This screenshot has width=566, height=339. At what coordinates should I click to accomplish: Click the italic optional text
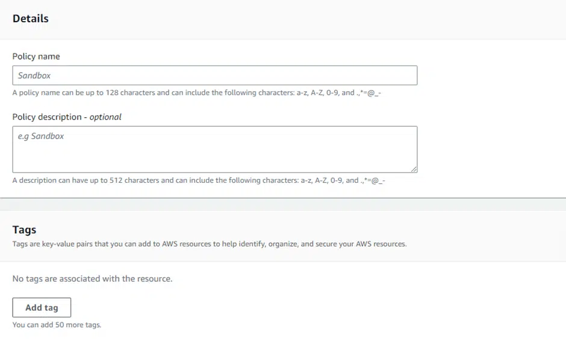click(105, 117)
